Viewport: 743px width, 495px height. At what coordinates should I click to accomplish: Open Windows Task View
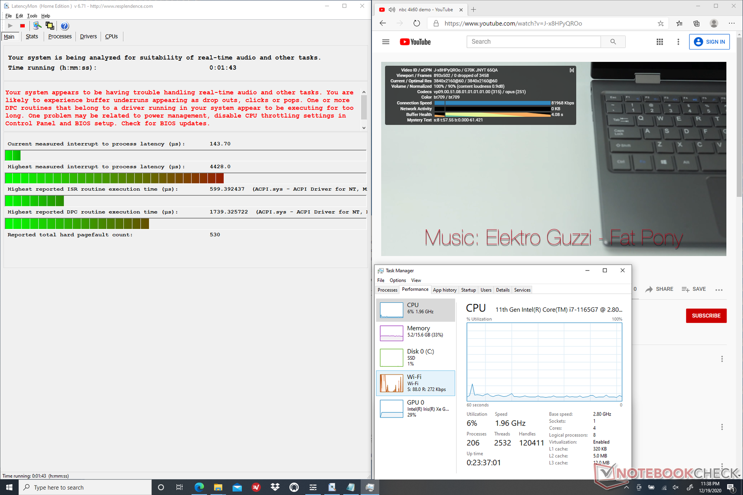pos(179,487)
